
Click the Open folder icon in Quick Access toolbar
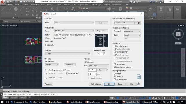click(x=11, y=2)
